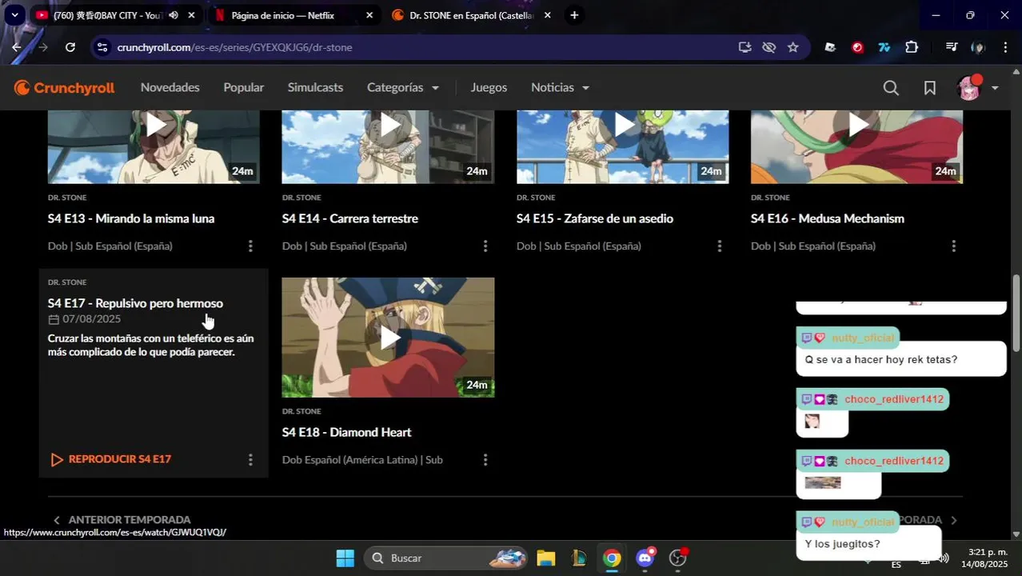Open the Popular menu item
This screenshot has height=576, width=1022.
(x=244, y=88)
